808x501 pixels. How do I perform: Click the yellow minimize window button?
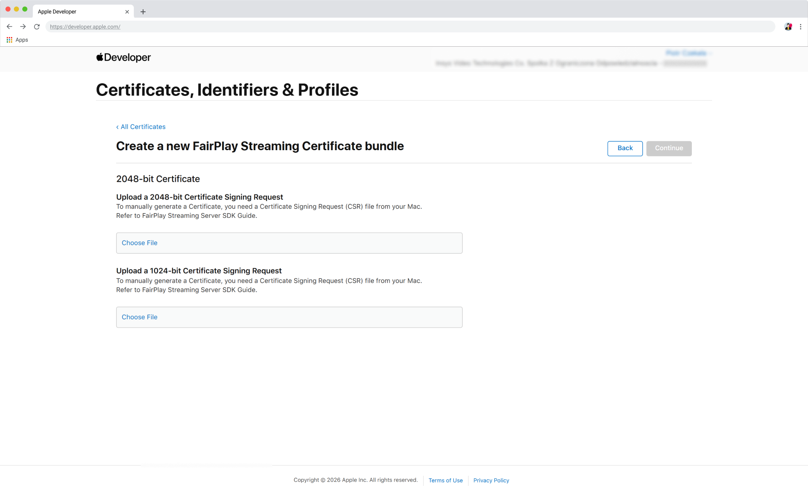16,9
